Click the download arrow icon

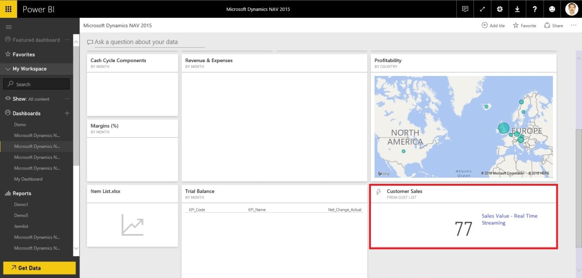tap(517, 9)
